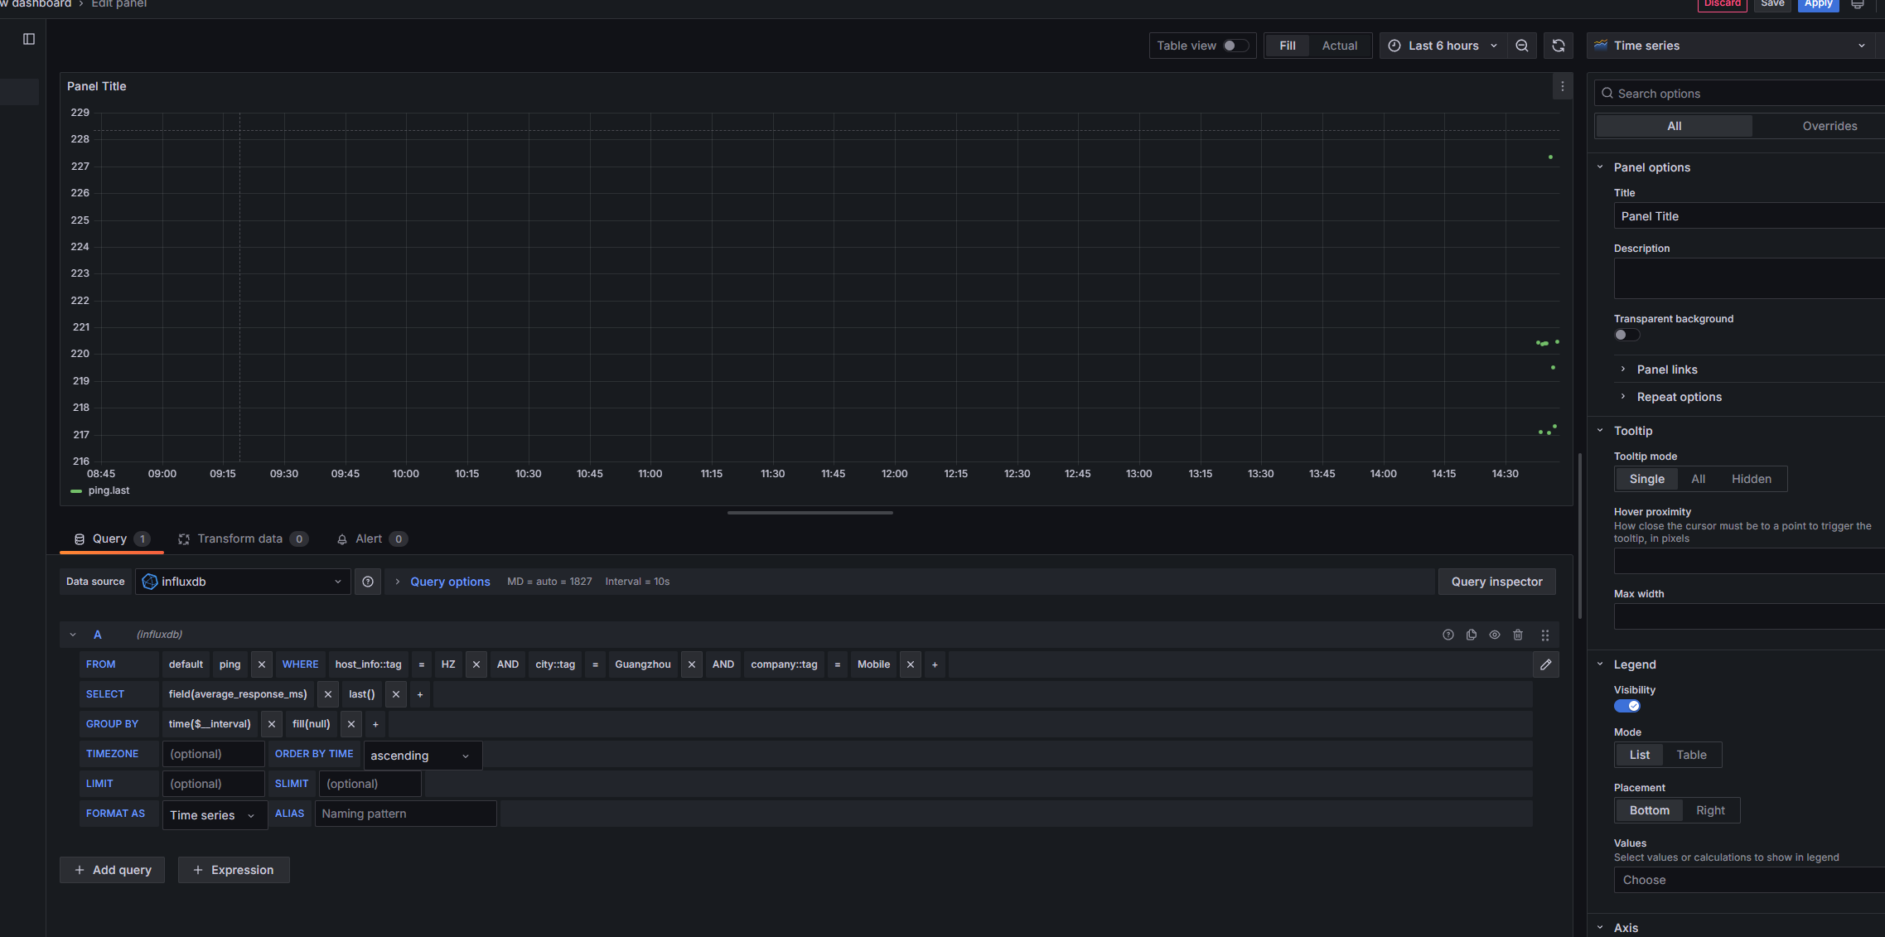Click the Search options input field
Viewport: 1885px width, 937px height.
click(1740, 94)
